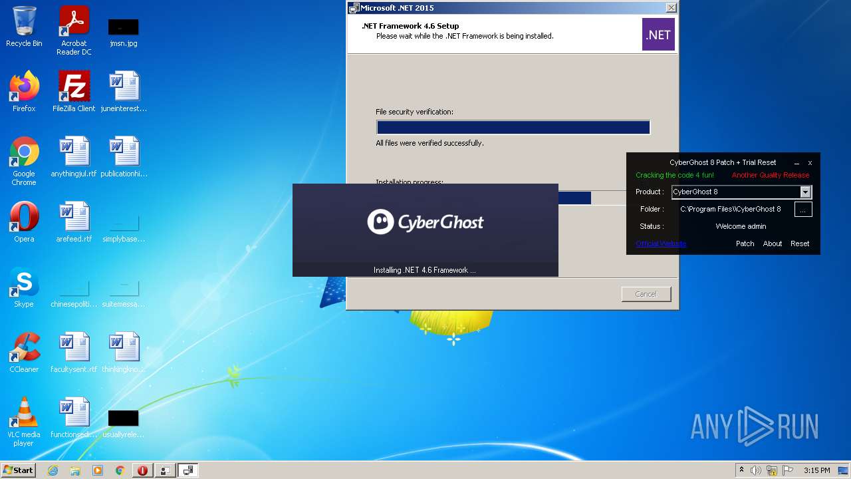Expand the Product dropdown in CyberGhost patcher
The height and width of the screenshot is (479, 851).
coord(805,192)
